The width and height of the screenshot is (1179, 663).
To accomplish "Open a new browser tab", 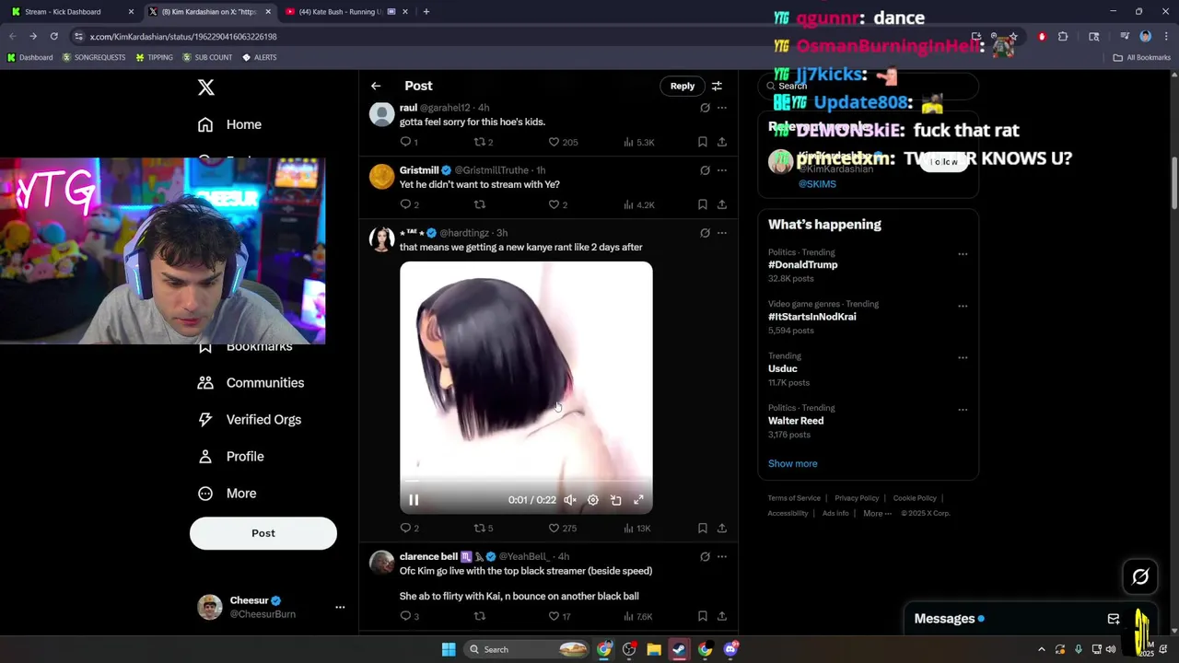I will pyautogui.click(x=426, y=12).
